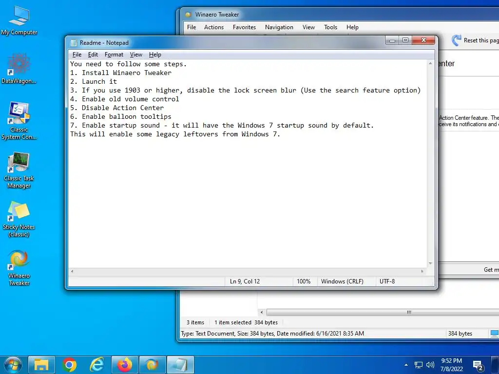Open Winaero Tweaker View menu
Screen dimensions: 499x374
tap(308, 27)
